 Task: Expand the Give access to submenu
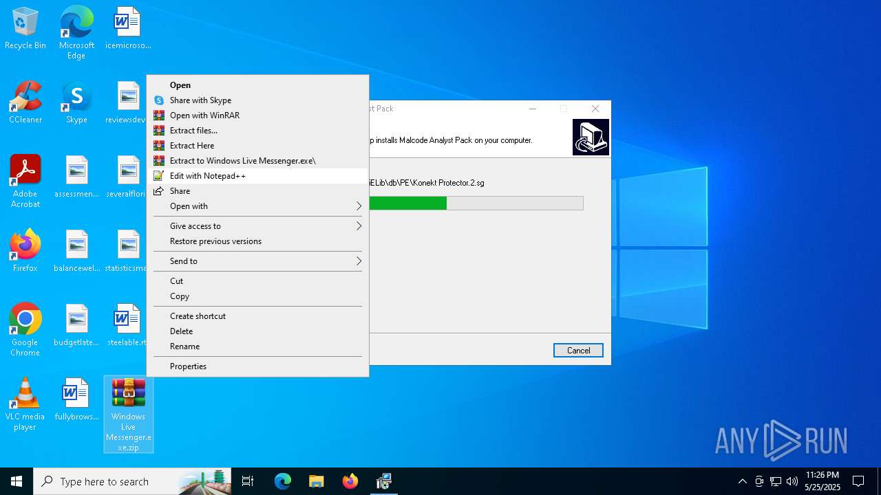pyautogui.click(x=258, y=226)
